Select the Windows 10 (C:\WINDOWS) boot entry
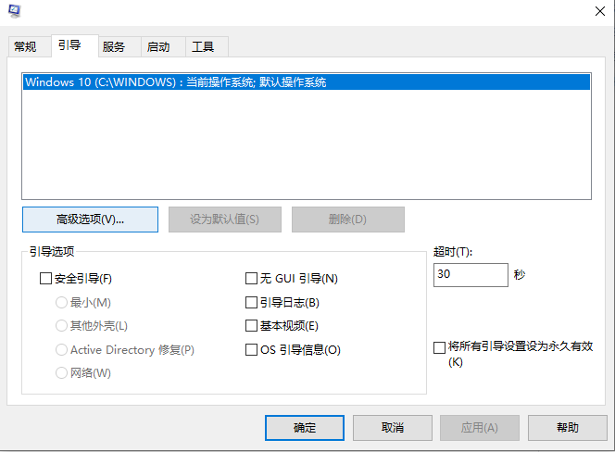 pos(307,82)
